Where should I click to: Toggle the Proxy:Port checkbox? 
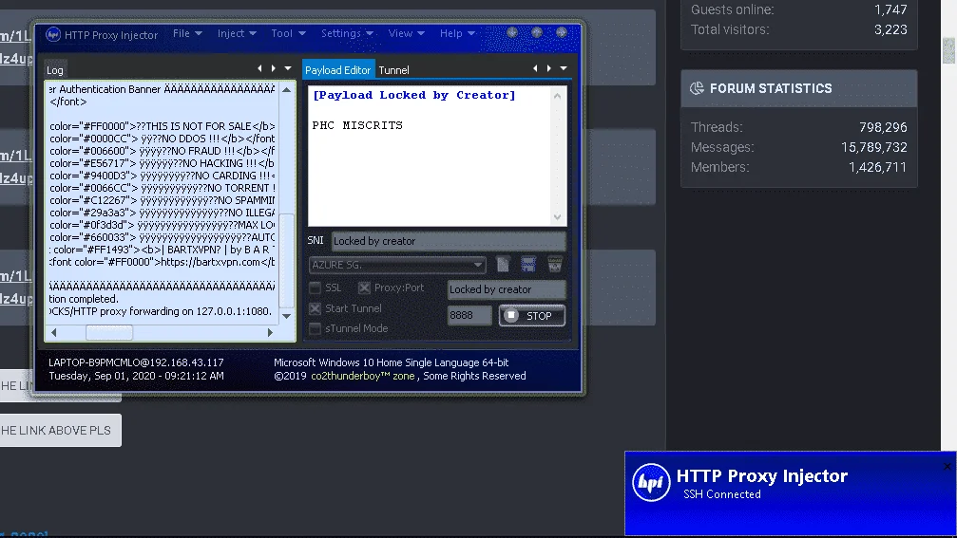[x=364, y=288]
